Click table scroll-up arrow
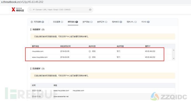The image size is (191, 101). coord(174,50)
